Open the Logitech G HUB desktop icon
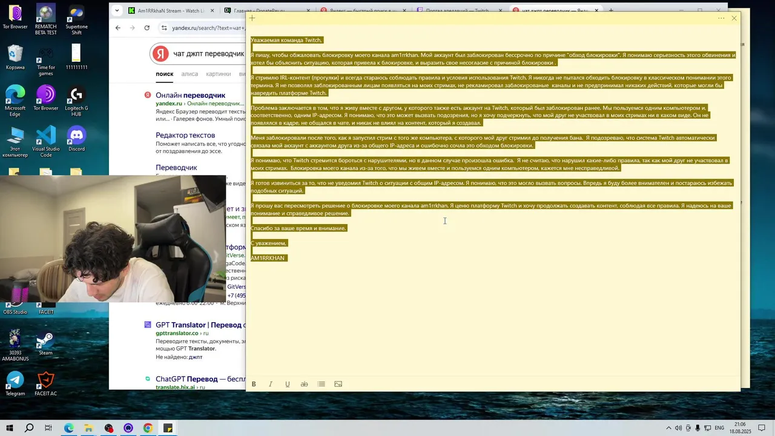775x436 pixels. pyautogui.click(x=76, y=101)
